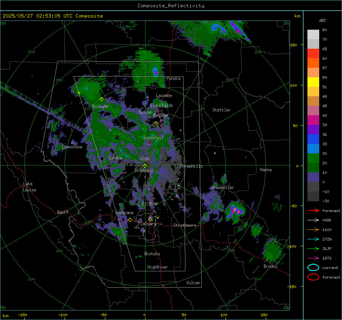Screen dimensions: 342x320
Task: Click the Lake Louise label
Action: click(29, 187)
